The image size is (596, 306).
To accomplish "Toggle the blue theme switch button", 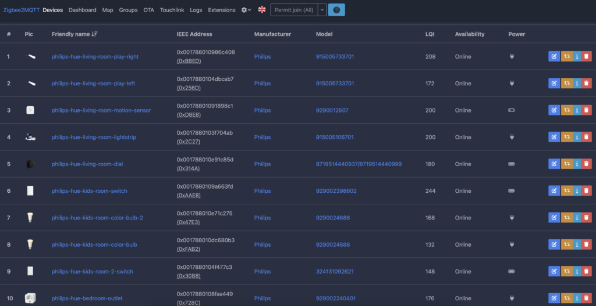I will [336, 10].
